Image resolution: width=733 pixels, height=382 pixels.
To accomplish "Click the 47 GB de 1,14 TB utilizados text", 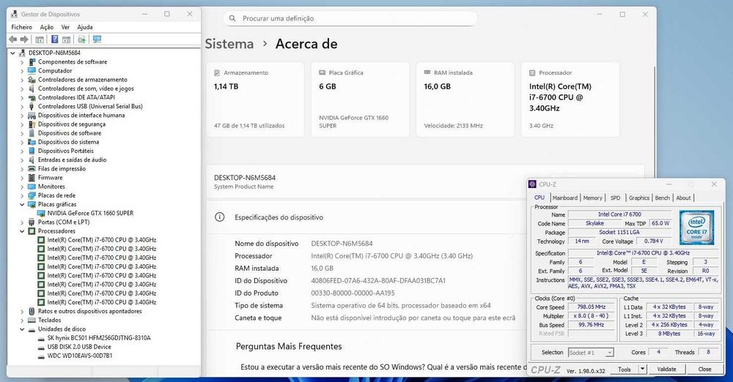I will 249,126.
